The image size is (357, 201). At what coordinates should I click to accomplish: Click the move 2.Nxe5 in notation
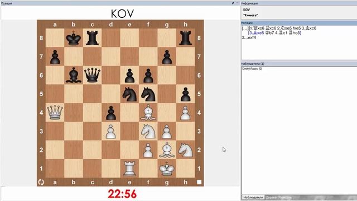tap(284, 28)
